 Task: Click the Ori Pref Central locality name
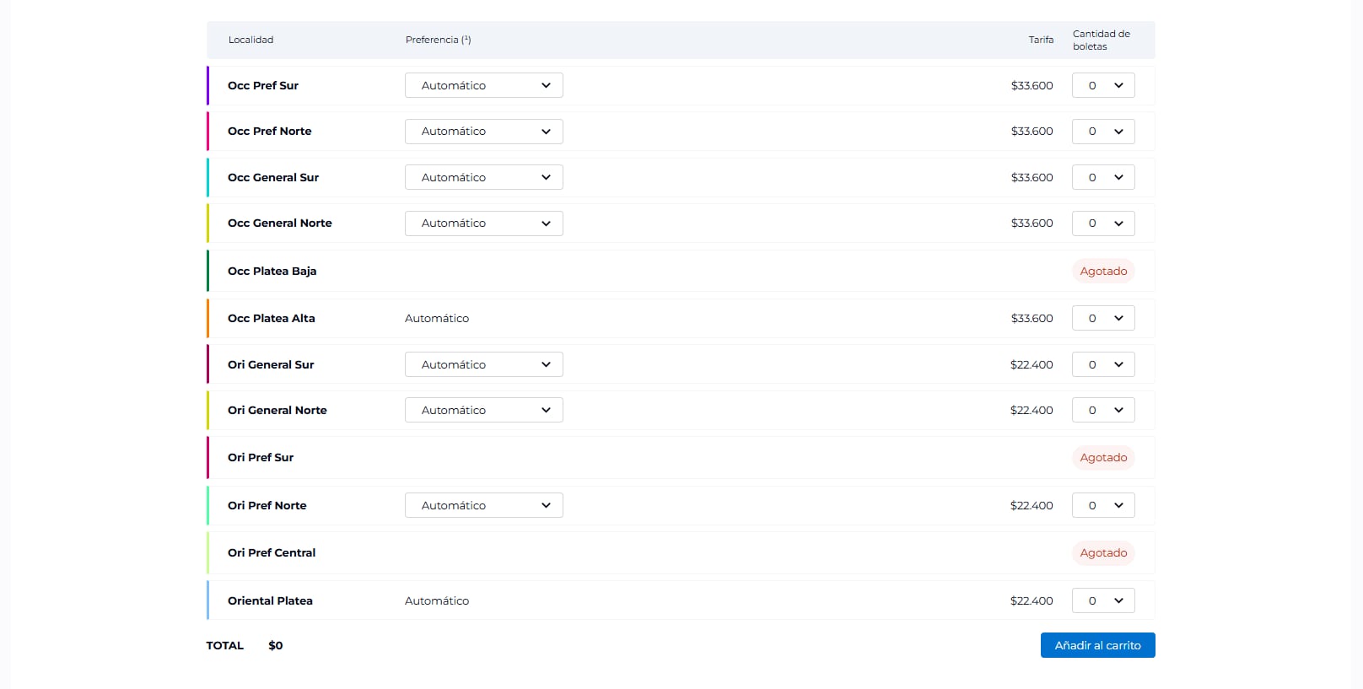[x=272, y=552]
